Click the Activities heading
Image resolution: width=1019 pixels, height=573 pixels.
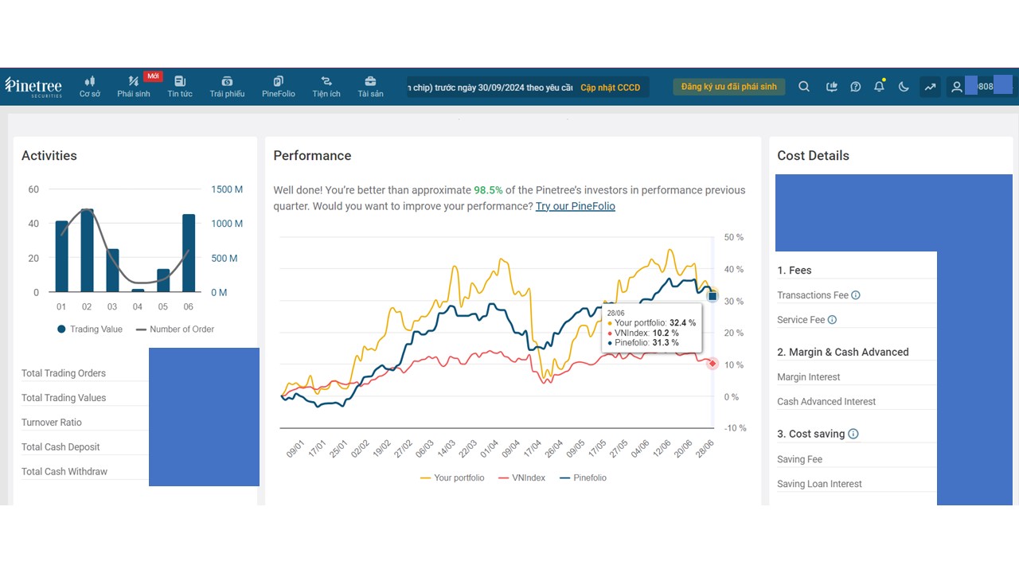49,156
